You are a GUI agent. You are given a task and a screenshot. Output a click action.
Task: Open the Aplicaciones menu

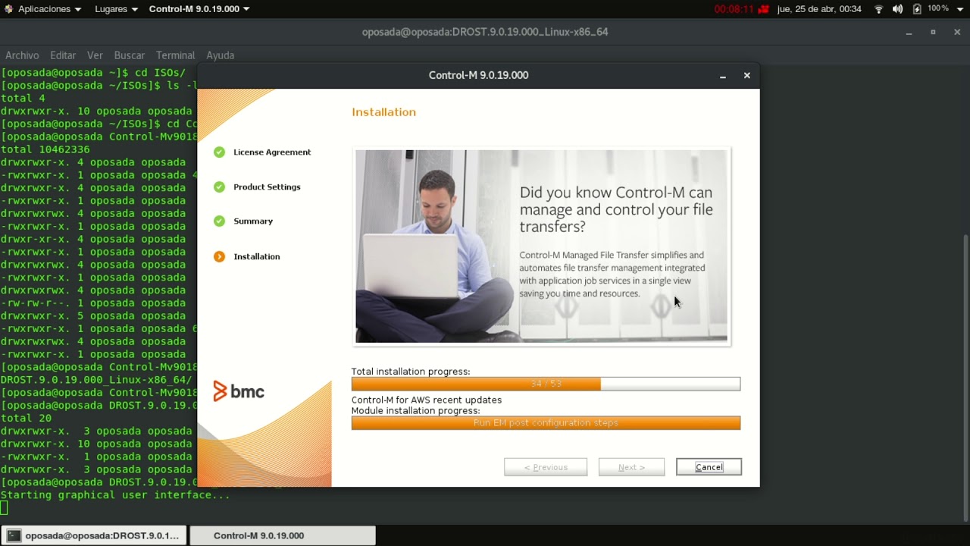pos(49,9)
